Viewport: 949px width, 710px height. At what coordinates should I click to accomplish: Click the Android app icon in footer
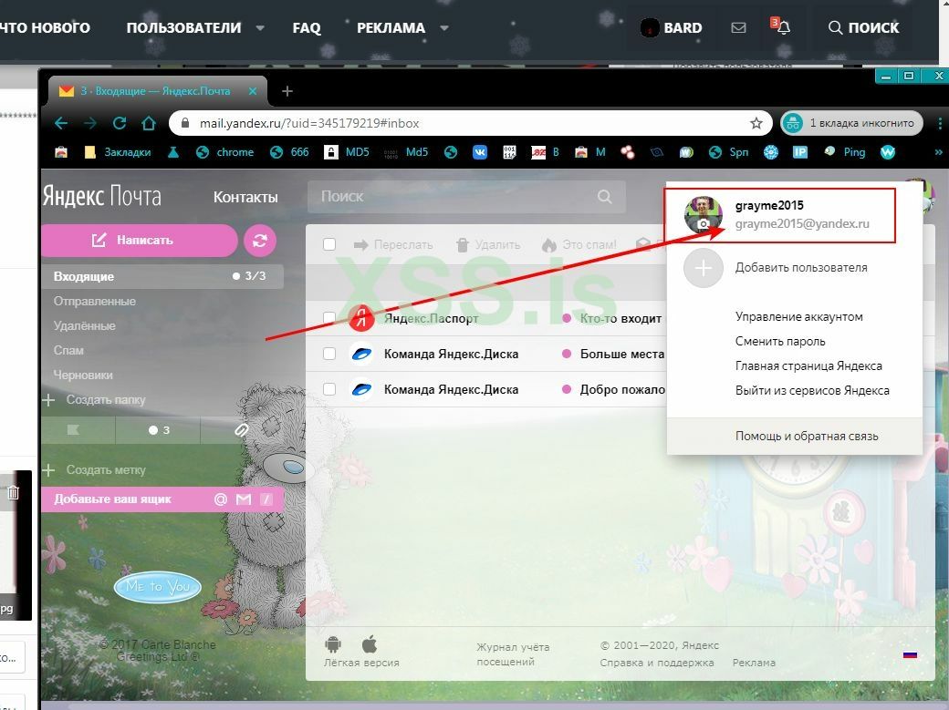point(333,644)
